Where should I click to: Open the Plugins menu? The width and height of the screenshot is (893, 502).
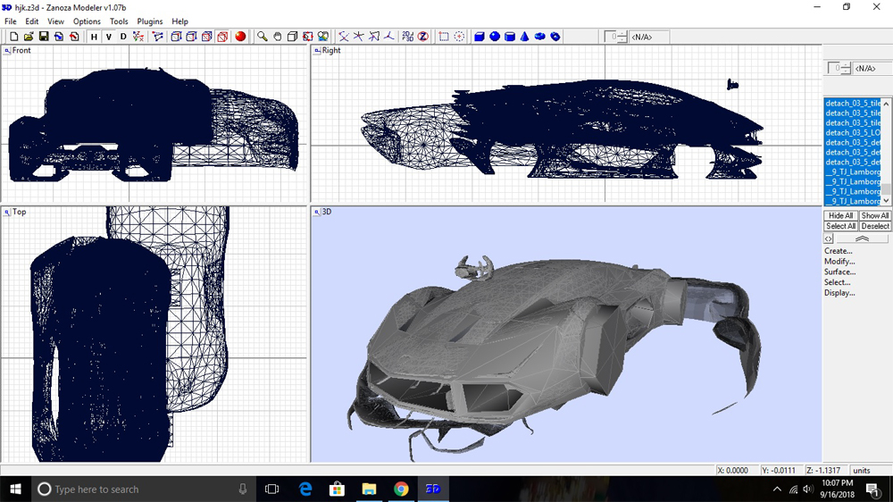[150, 21]
